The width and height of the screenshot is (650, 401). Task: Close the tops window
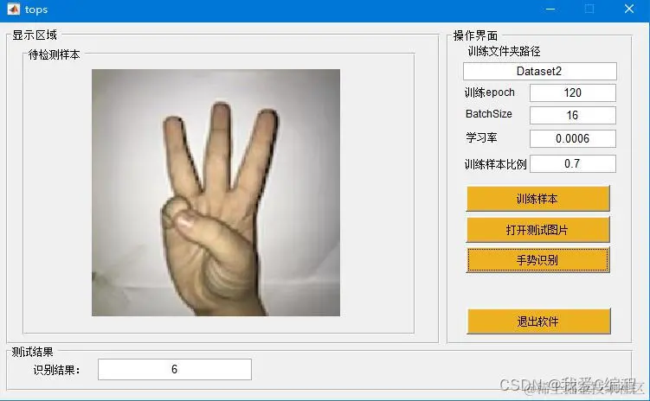(629, 10)
